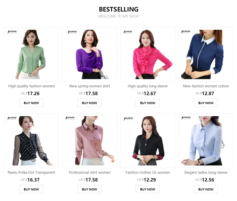Viewport: 237px width, 201px height.
Task: Click Buy Now for the $12.87 navy shirt
Action: pos(206,103)
